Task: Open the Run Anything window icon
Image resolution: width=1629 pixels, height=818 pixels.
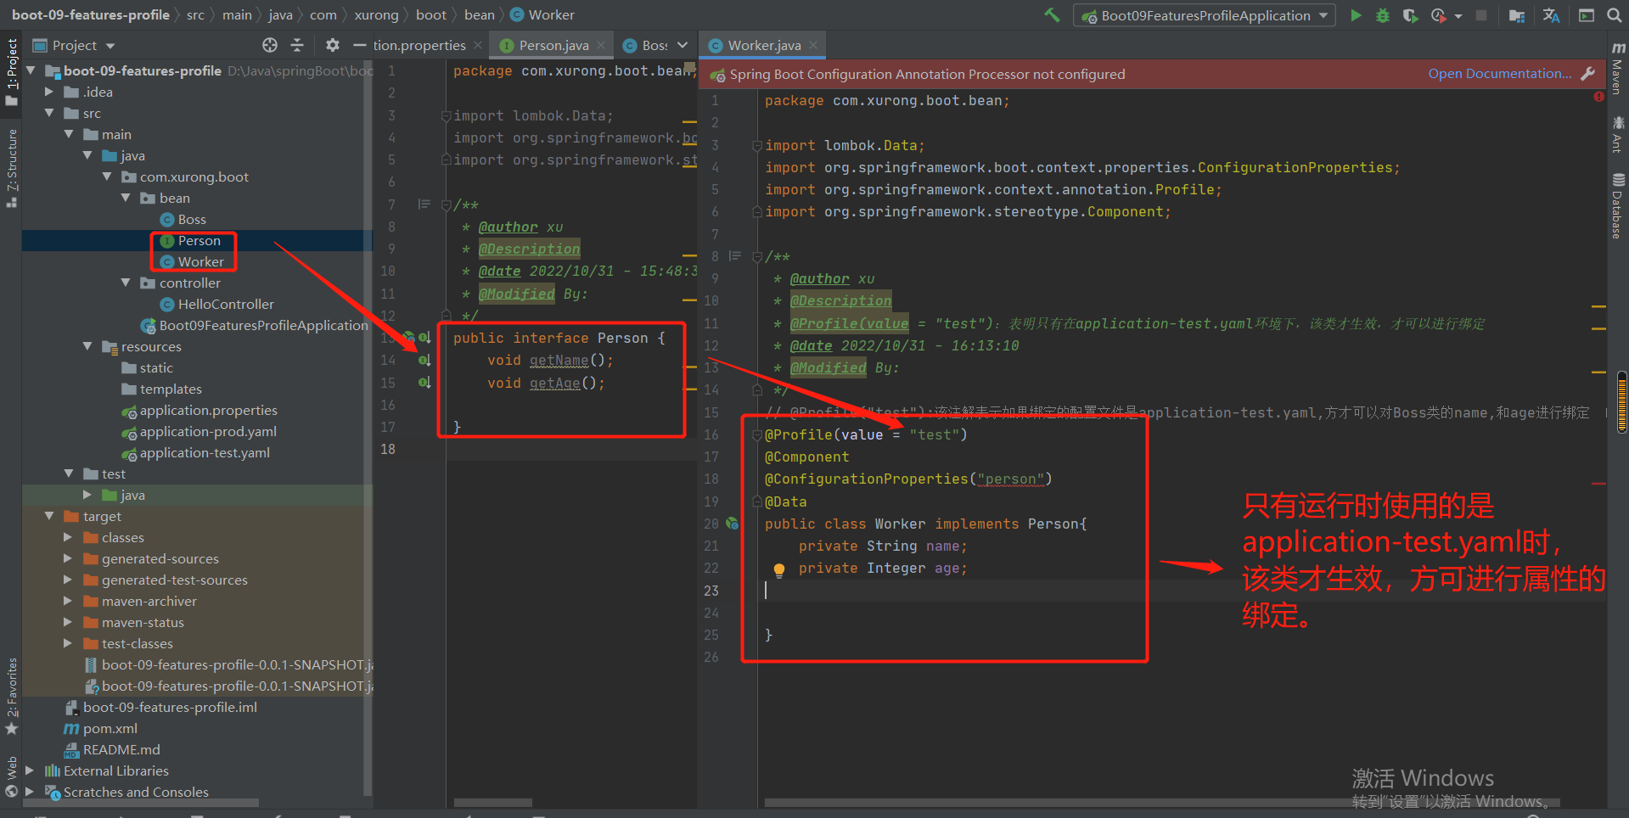Action: (1586, 15)
